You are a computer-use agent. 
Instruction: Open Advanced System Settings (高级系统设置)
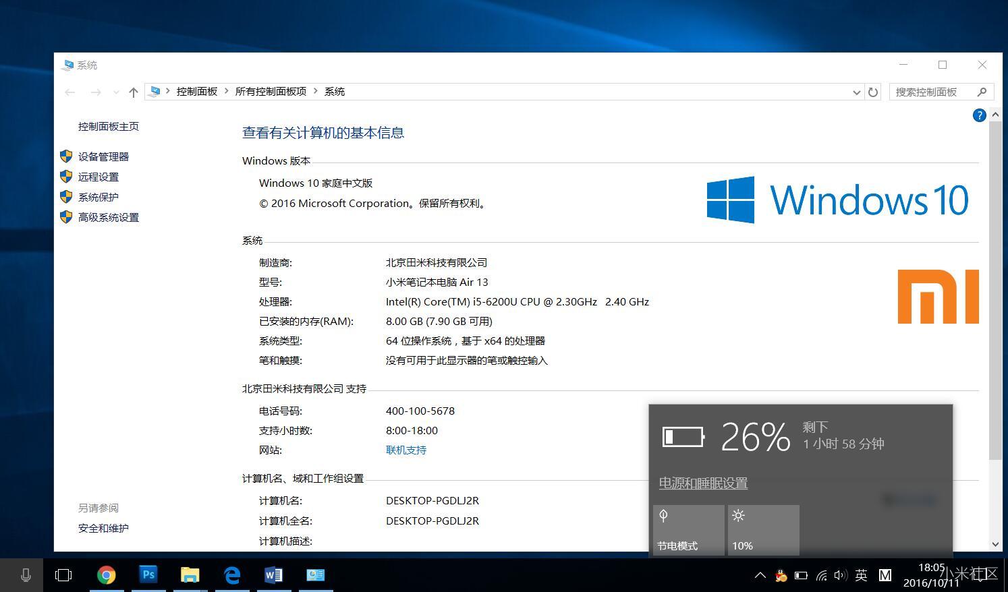[x=108, y=217]
